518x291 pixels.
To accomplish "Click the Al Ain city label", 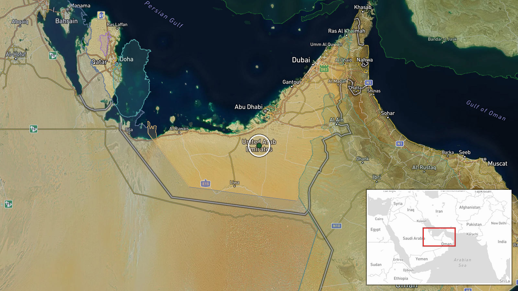I will [x=336, y=120].
